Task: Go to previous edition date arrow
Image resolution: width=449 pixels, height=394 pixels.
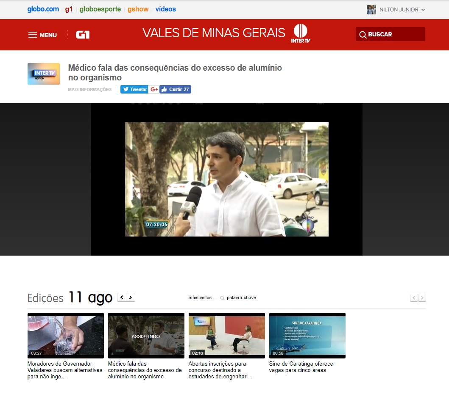Action: click(122, 298)
